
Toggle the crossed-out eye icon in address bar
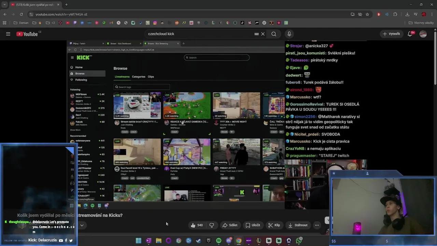coord(360,14)
